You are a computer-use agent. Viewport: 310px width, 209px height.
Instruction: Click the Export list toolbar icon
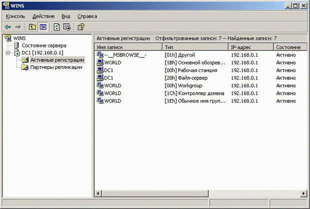pos(66,27)
